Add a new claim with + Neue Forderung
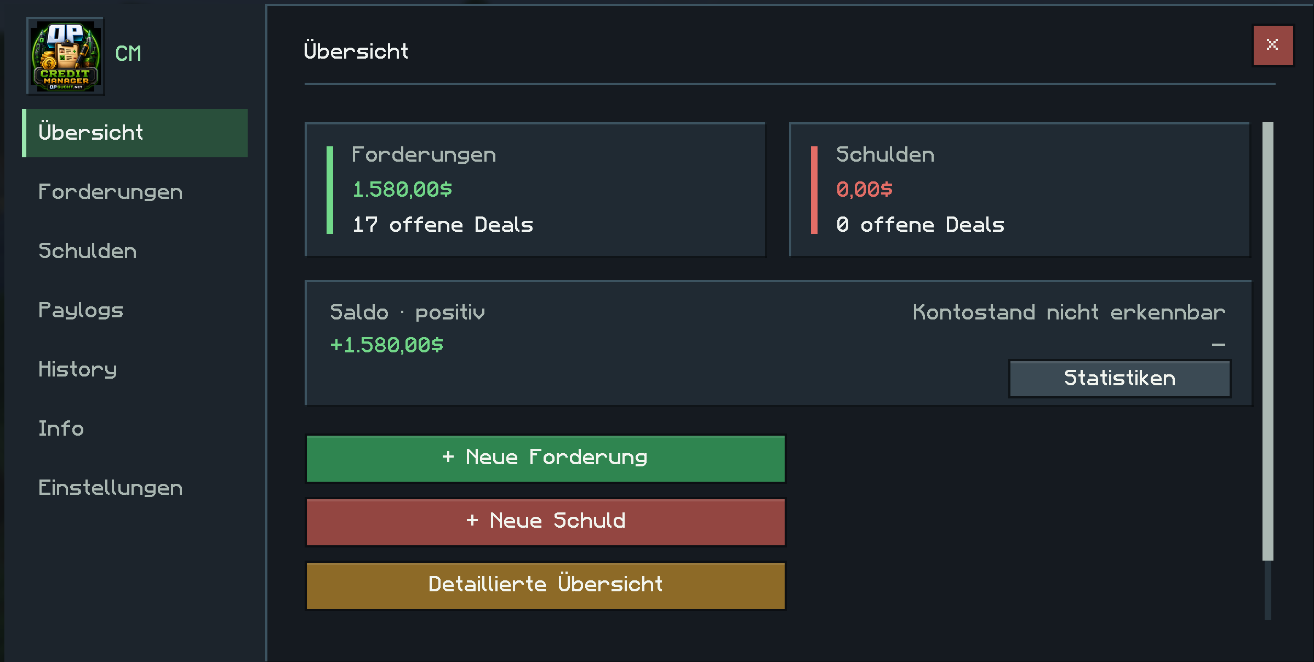This screenshot has width=1314, height=662. 545,458
